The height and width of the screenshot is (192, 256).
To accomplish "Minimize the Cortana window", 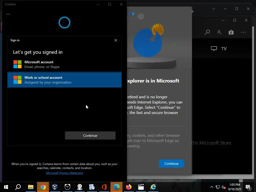I will coord(98,4).
